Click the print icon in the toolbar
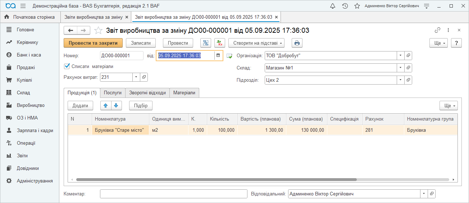469x203 pixels. 297,43
